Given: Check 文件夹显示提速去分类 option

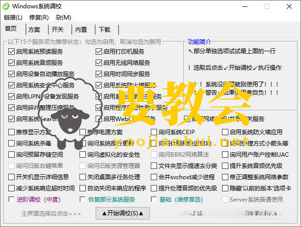Looking at the screenshot, I should point(154,166).
